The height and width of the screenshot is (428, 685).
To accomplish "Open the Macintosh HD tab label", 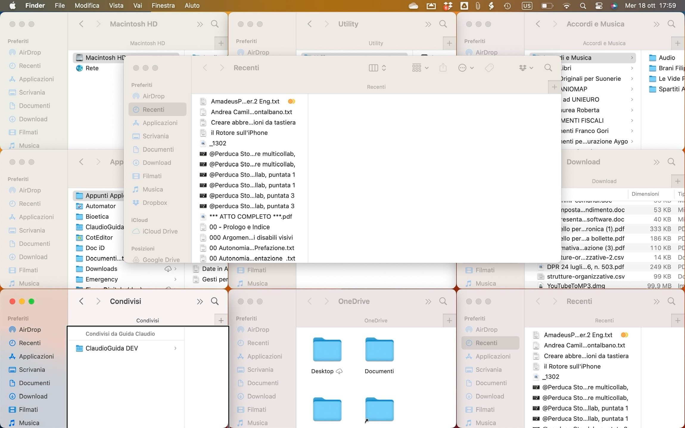I will [147, 43].
